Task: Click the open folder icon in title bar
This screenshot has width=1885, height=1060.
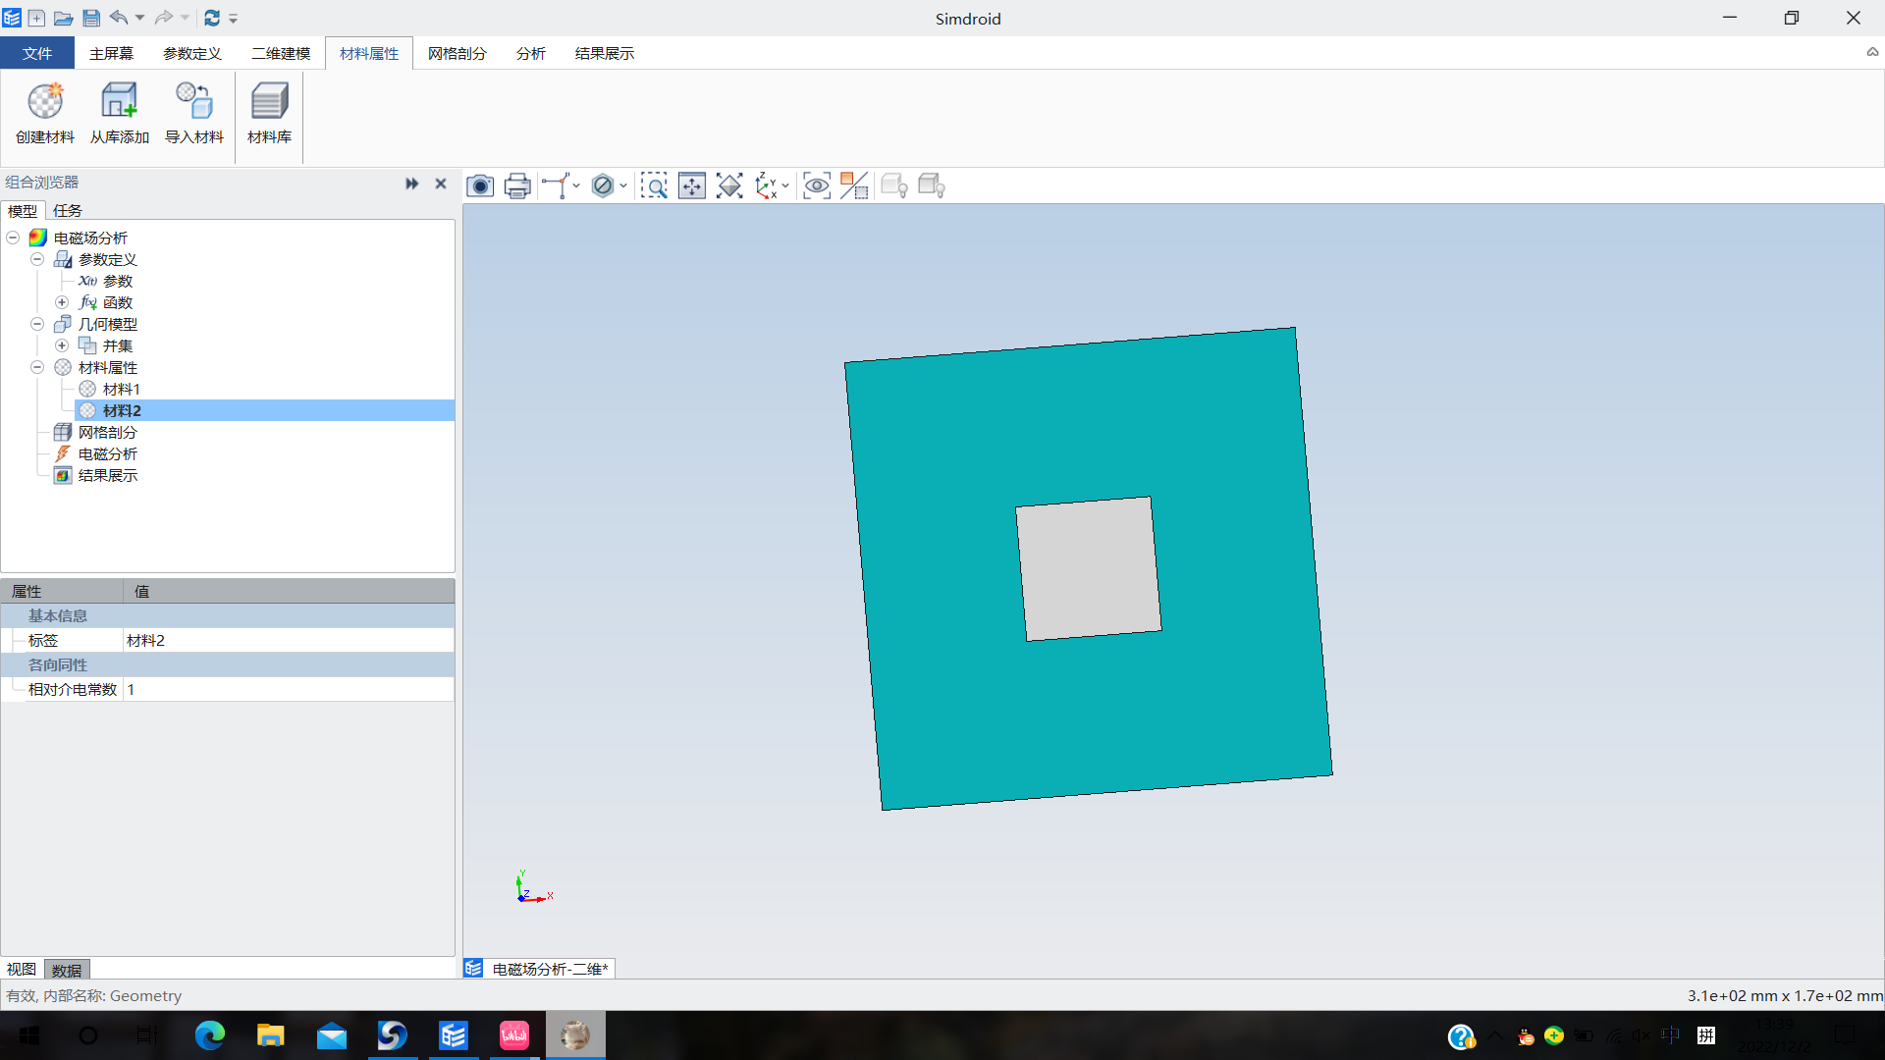Action: click(63, 18)
